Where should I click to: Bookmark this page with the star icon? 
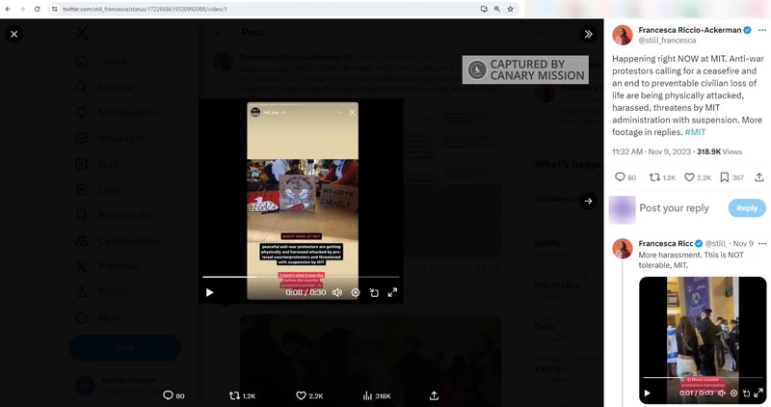pos(510,9)
